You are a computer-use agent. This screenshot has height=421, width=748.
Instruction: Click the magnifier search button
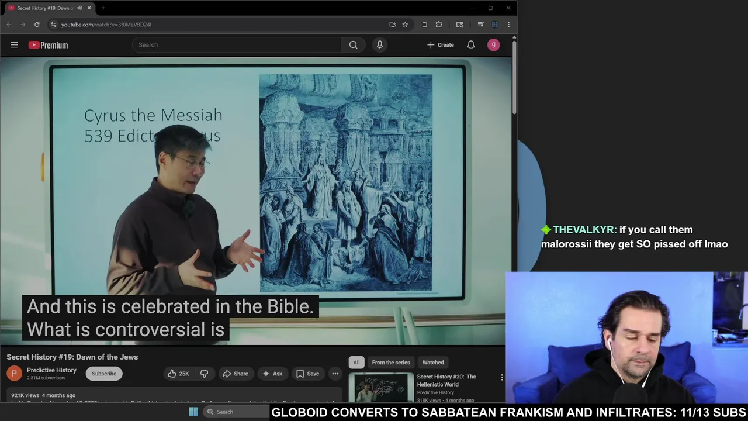(x=353, y=45)
